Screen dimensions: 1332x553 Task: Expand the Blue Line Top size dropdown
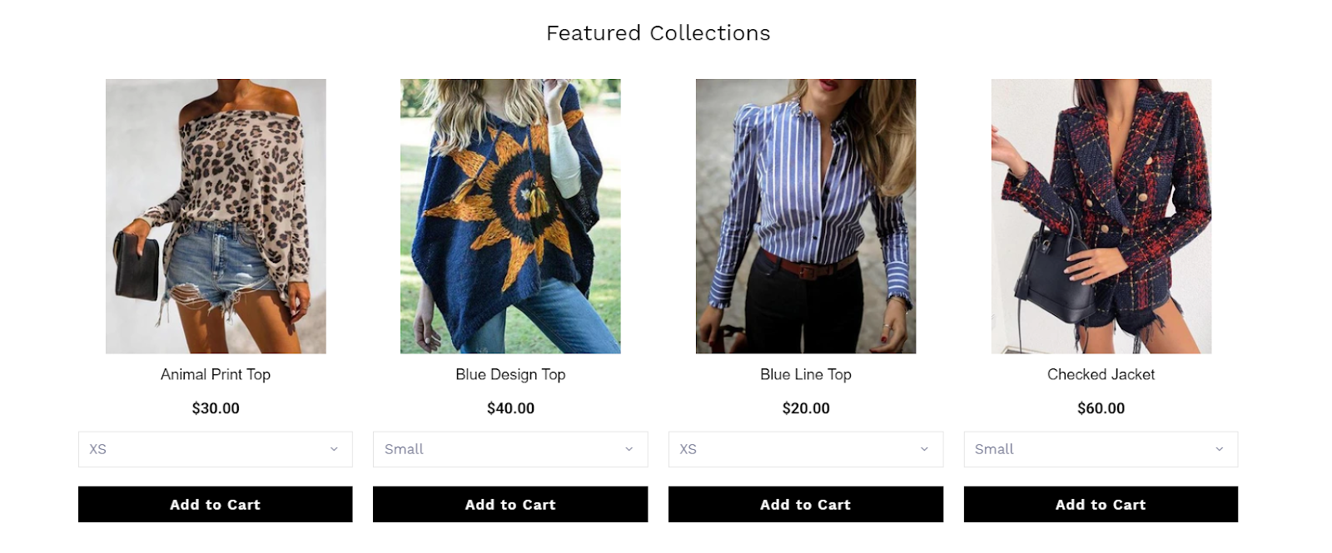[806, 449]
